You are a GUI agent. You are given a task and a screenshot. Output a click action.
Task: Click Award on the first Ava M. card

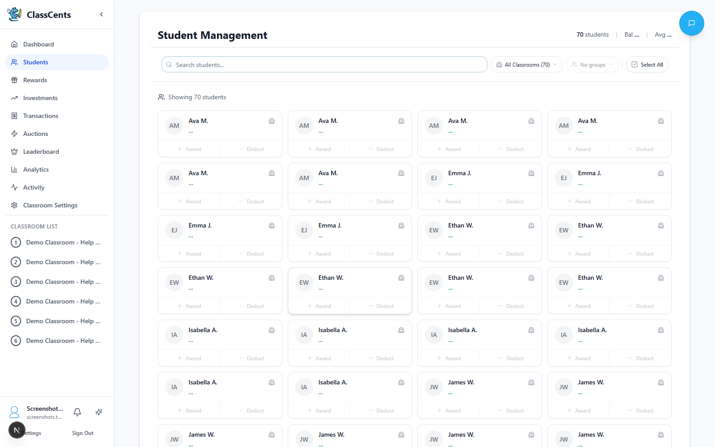pyautogui.click(x=189, y=149)
